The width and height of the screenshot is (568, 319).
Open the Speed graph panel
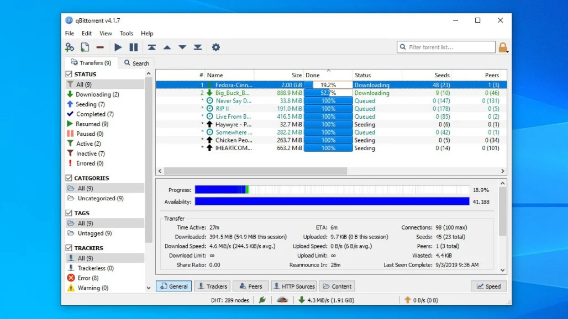488,286
